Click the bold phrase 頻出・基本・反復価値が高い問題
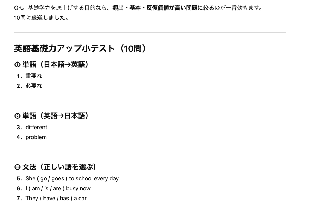This screenshot has height=219, width=315. click(155, 8)
